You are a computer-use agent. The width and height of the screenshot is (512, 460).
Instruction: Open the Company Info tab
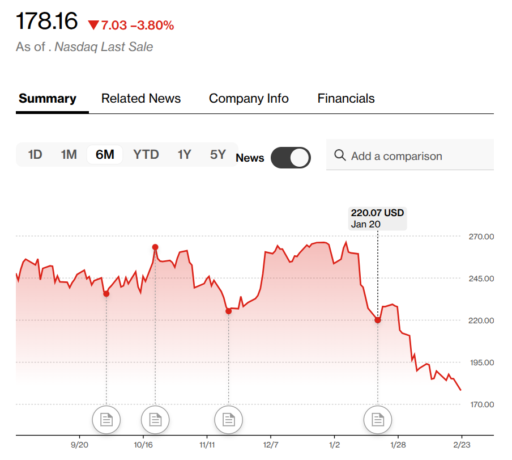(249, 98)
